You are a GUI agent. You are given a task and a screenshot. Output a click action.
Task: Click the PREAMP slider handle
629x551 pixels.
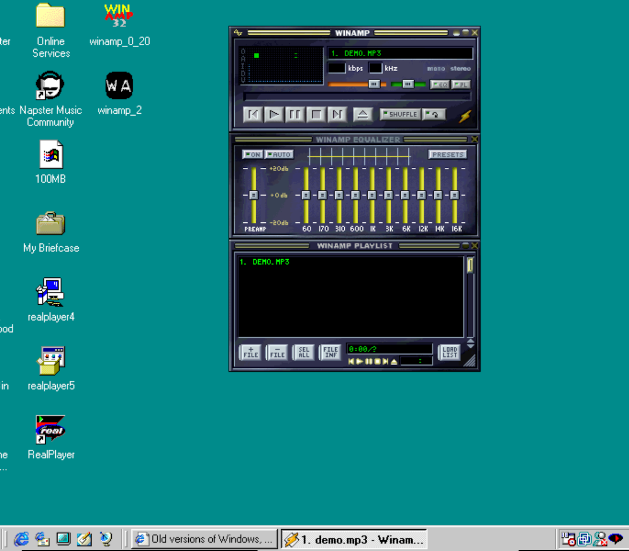(254, 195)
